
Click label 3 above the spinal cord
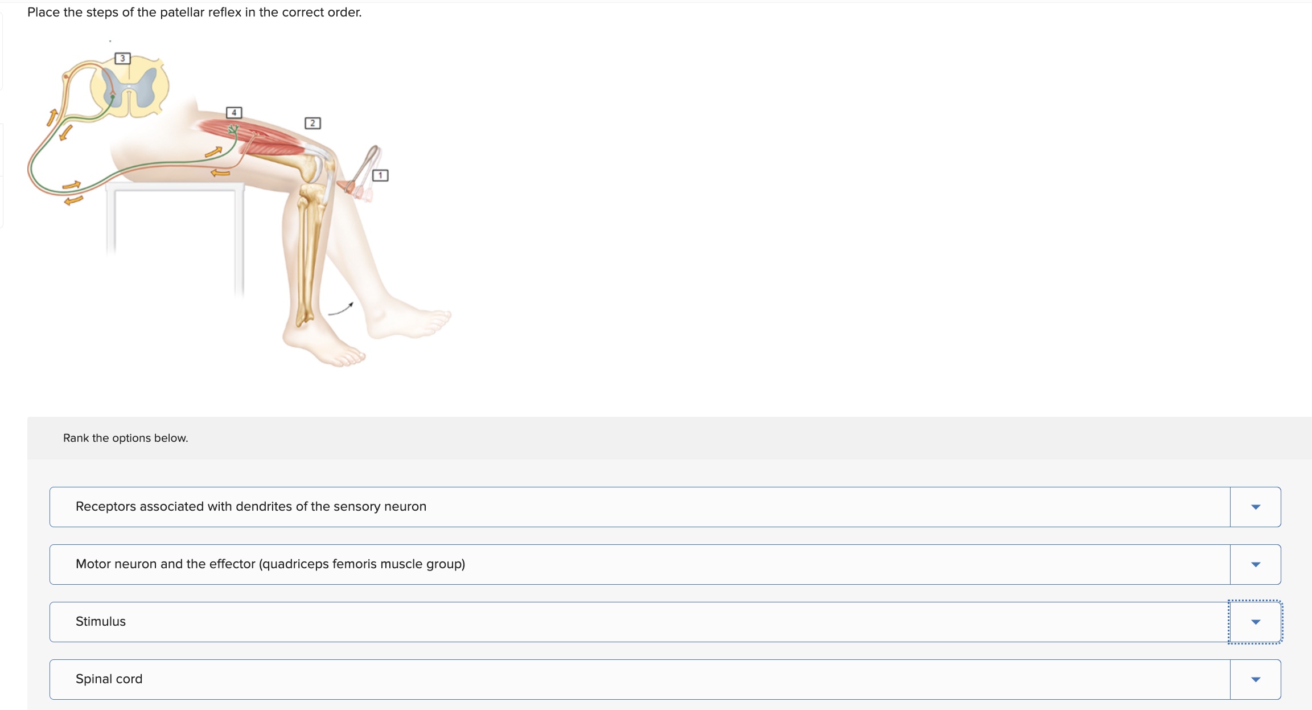tap(122, 58)
